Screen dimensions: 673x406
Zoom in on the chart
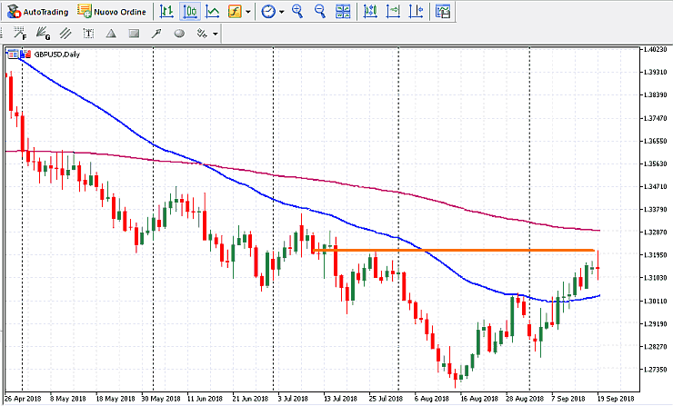coord(299,12)
